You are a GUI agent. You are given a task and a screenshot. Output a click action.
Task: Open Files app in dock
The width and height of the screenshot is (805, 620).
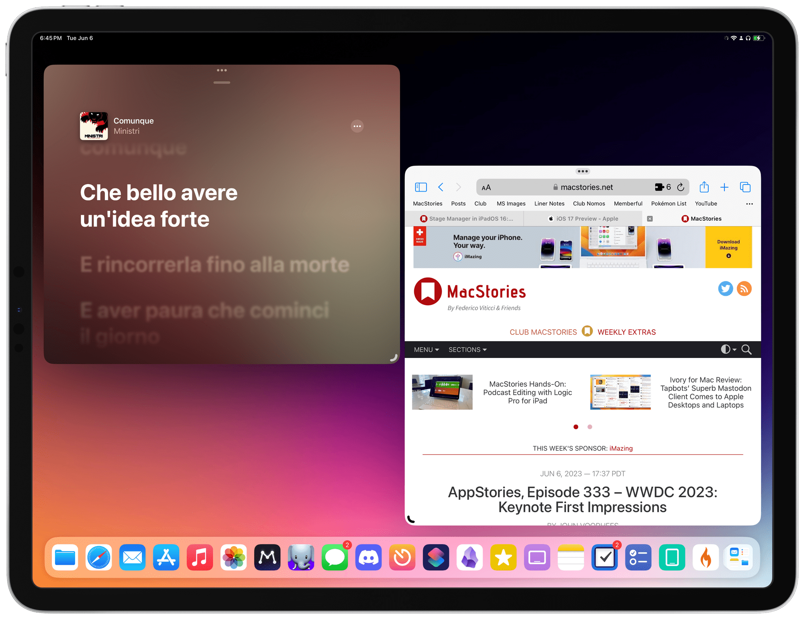65,557
